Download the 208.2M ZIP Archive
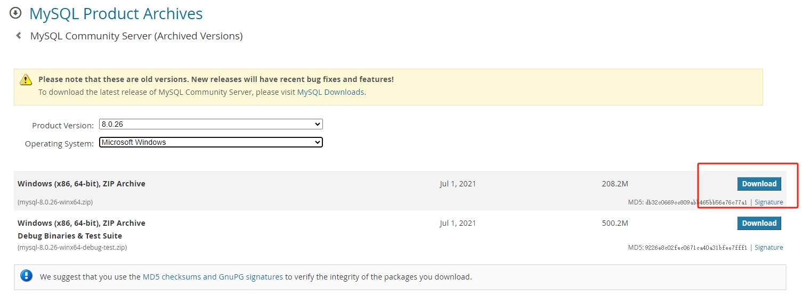 coord(759,184)
